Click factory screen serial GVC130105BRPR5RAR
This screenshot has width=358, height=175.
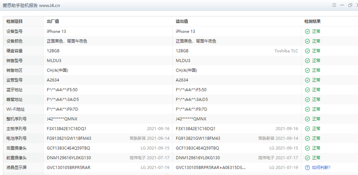[69, 167]
